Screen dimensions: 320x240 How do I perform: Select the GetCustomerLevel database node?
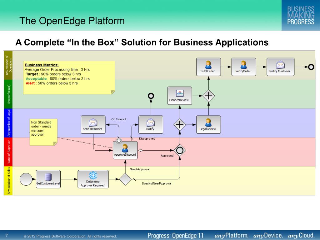click(48, 179)
